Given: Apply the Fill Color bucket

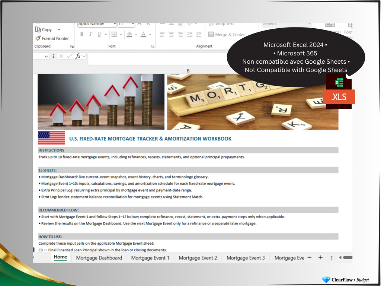Looking at the screenshot, I should pos(129,34).
